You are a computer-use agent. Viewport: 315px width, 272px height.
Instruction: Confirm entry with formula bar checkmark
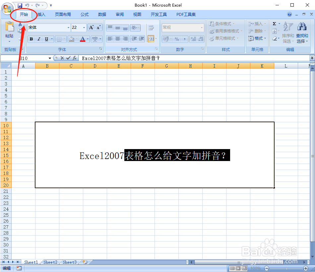pos(68,58)
